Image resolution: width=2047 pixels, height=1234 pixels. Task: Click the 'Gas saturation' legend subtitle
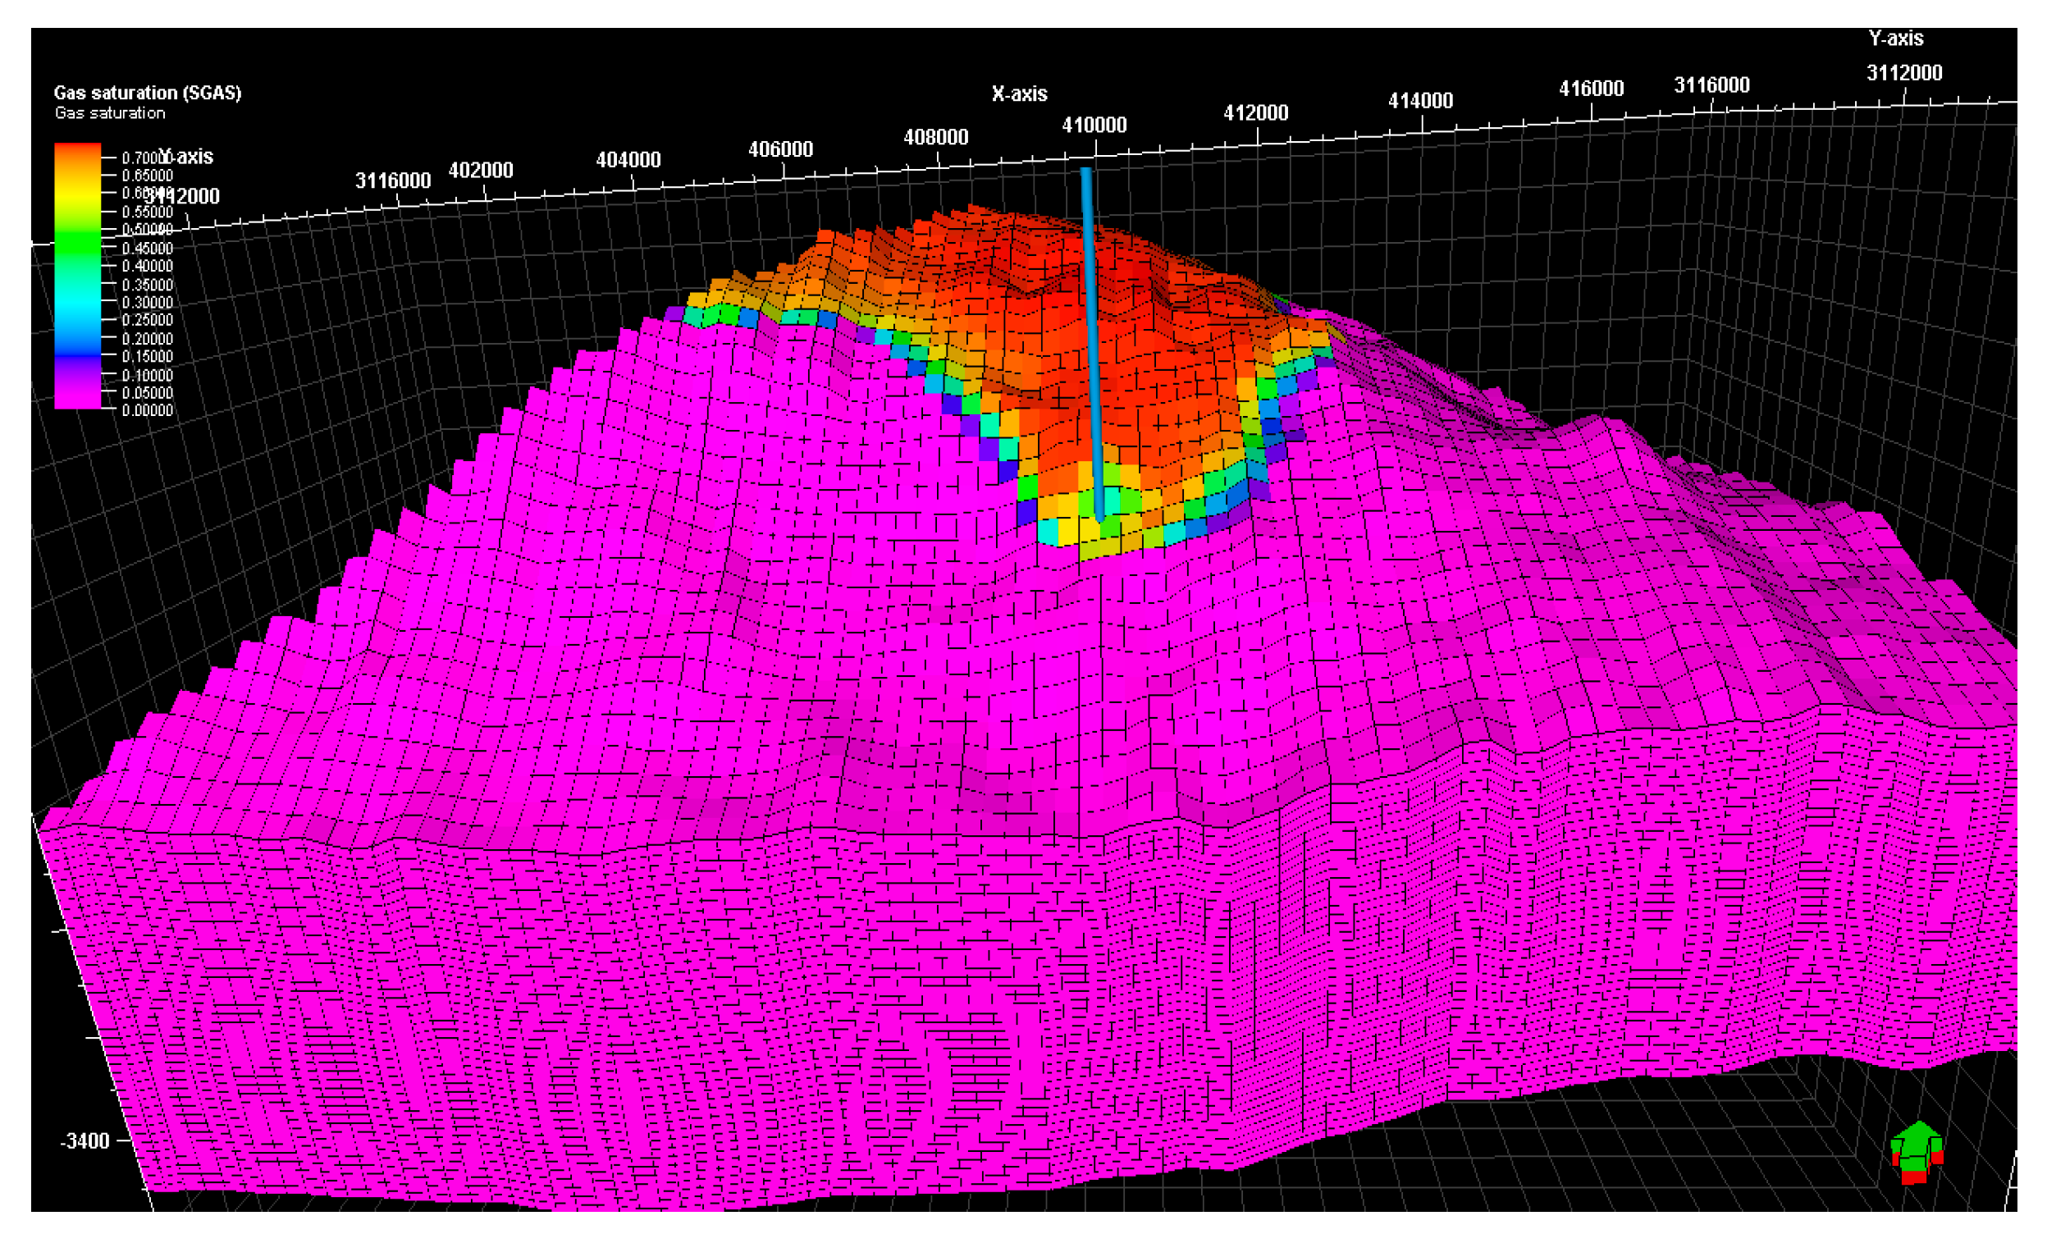pyautogui.click(x=110, y=113)
